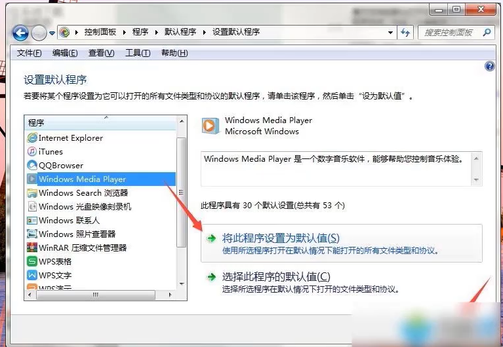This screenshot has width=503, height=347.
Task: Select WPS文字 in program list
Action: pyautogui.click(x=55, y=275)
